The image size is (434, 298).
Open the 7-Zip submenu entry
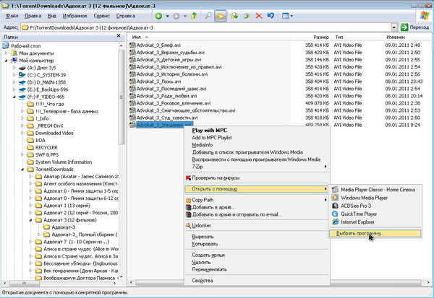click(x=257, y=167)
